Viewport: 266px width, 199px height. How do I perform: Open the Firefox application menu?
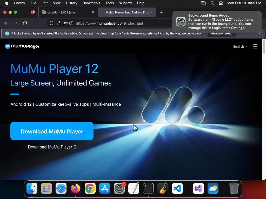19,3
